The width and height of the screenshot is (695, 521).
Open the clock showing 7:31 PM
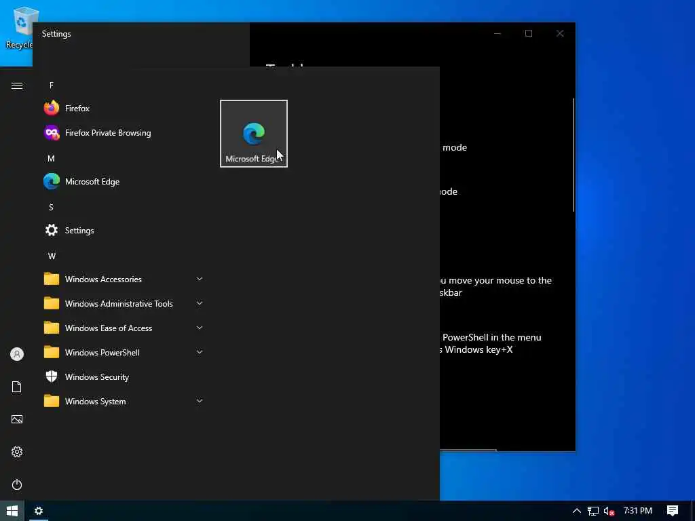[x=638, y=511]
